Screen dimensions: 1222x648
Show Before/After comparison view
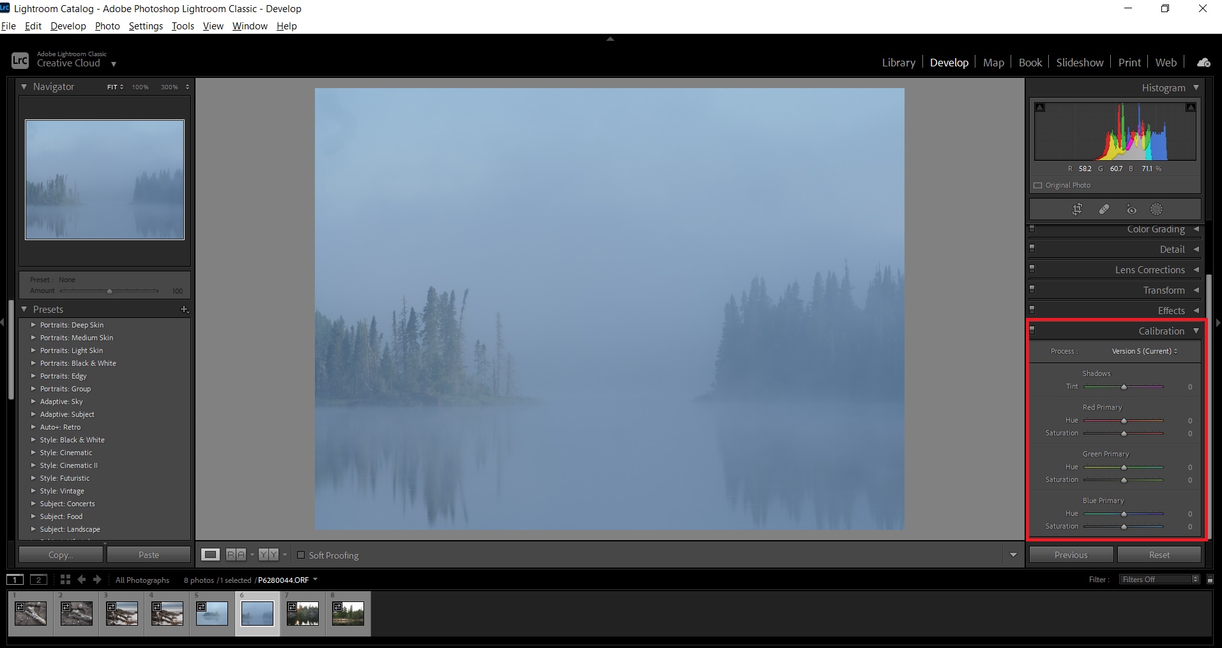click(x=268, y=554)
